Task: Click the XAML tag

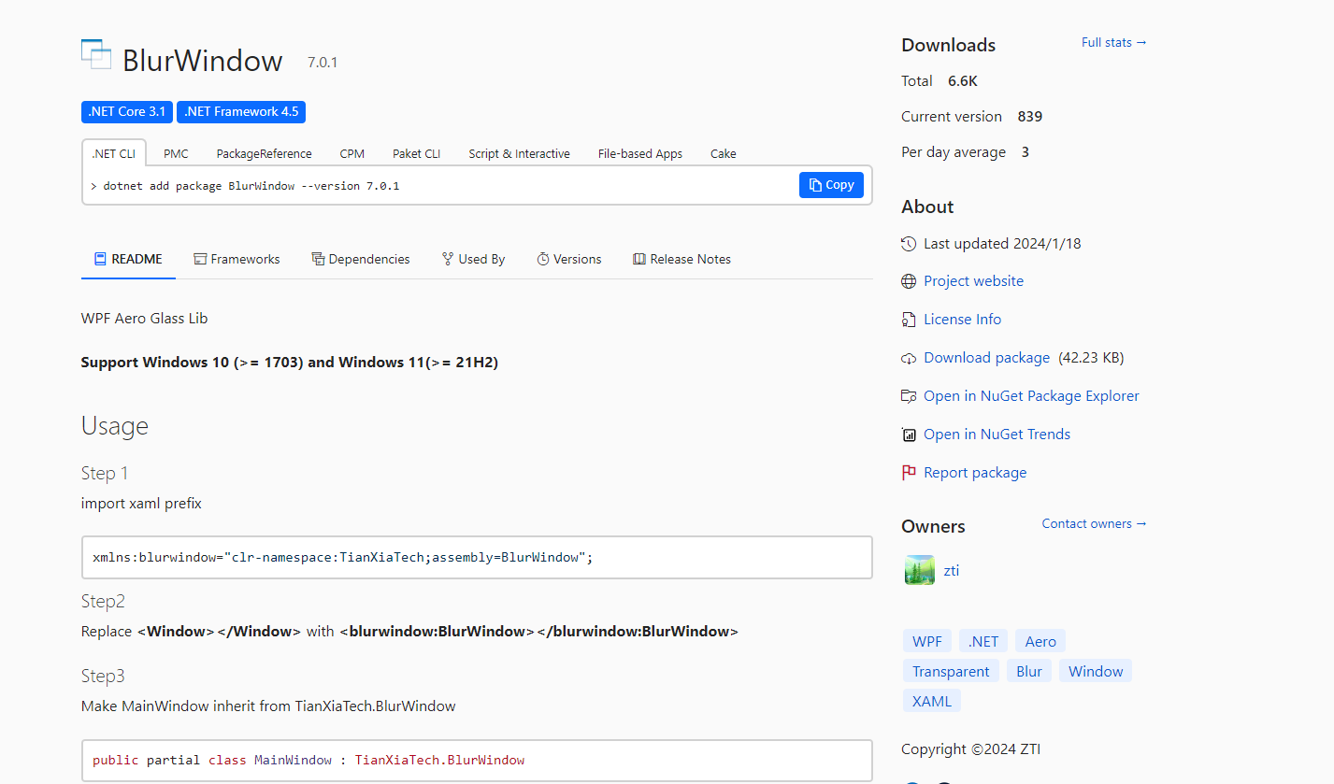Action: [x=932, y=701]
